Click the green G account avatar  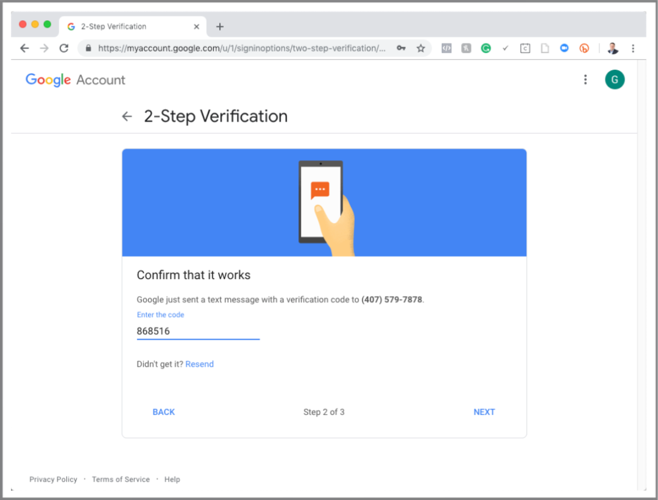click(x=615, y=80)
